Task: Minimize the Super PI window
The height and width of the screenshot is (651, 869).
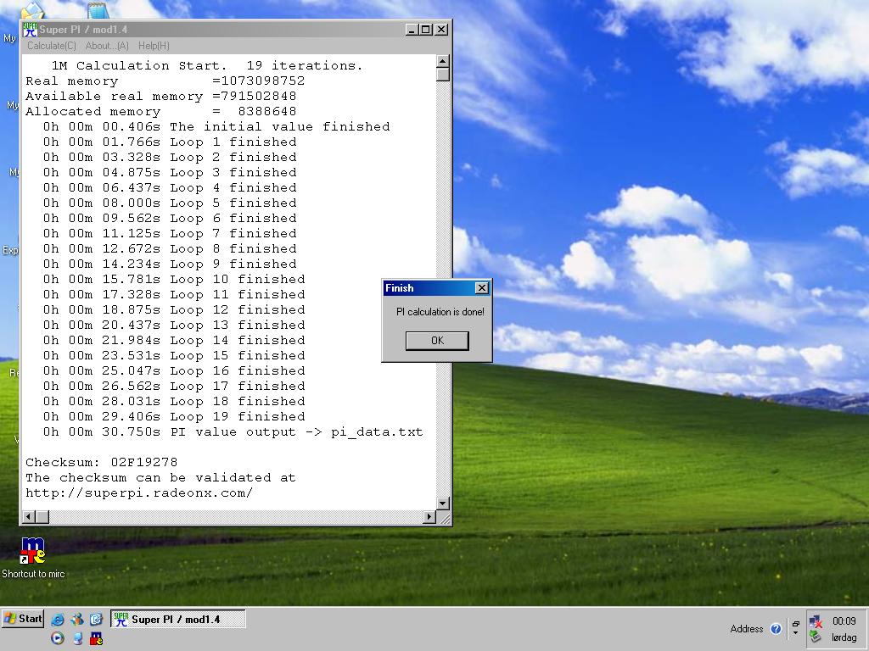Action: (x=412, y=30)
